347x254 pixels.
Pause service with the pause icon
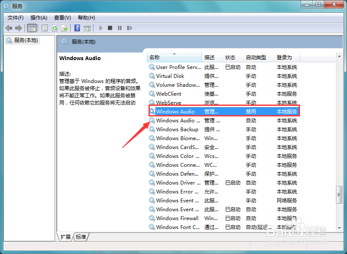pyautogui.click(x=120, y=28)
